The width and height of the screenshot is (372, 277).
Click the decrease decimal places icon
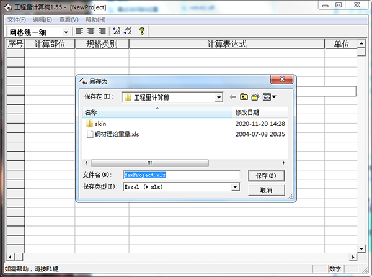[128, 31]
